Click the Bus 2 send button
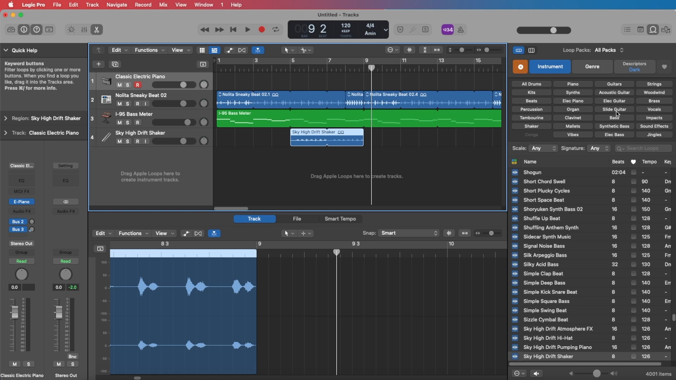 coord(18,222)
